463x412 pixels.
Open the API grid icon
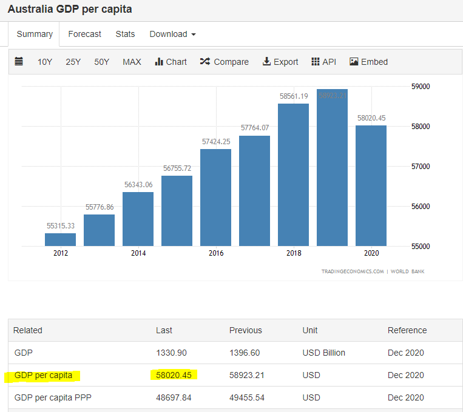316,61
